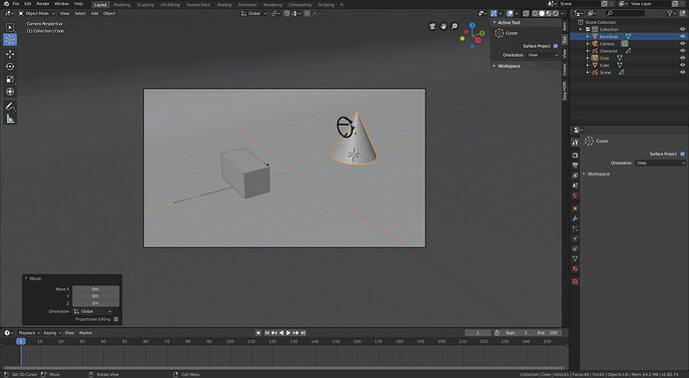Select the Move tool in the toolbar
689x378 pixels.
click(x=10, y=54)
